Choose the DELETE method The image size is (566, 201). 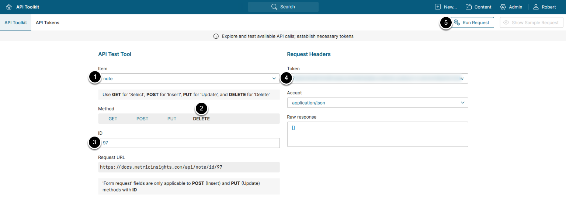coord(201,119)
